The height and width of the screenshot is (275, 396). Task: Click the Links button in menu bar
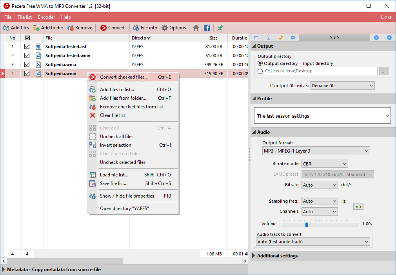point(386,17)
